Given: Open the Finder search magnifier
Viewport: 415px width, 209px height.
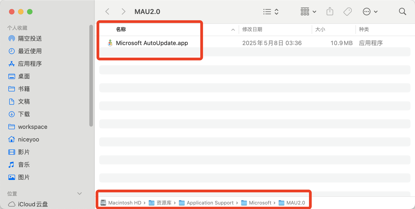Looking at the screenshot, I should pyautogui.click(x=402, y=12).
